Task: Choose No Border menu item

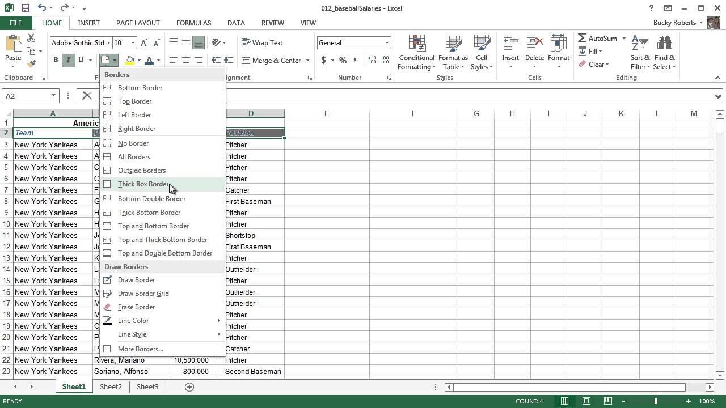Action: click(x=163, y=143)
